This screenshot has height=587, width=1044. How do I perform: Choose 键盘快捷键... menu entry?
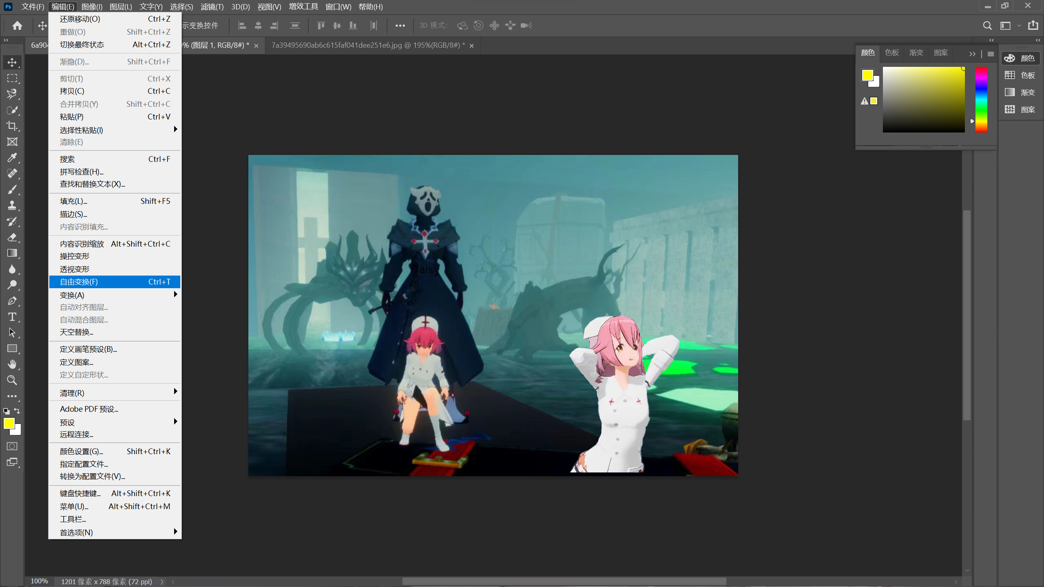pyautogui.click(x=115, y=493)
